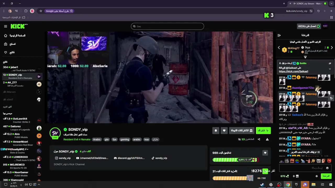The height and width of the screenshot is (188, 335).
Task: Click heart on followers goal panel
Action: [265, 153]
